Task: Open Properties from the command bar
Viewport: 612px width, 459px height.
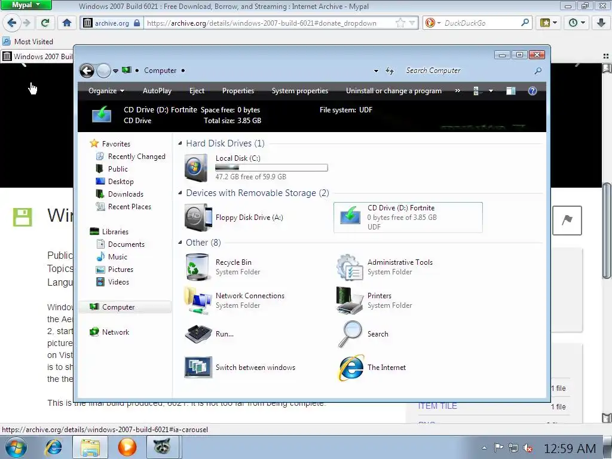Action: [238, 91]
